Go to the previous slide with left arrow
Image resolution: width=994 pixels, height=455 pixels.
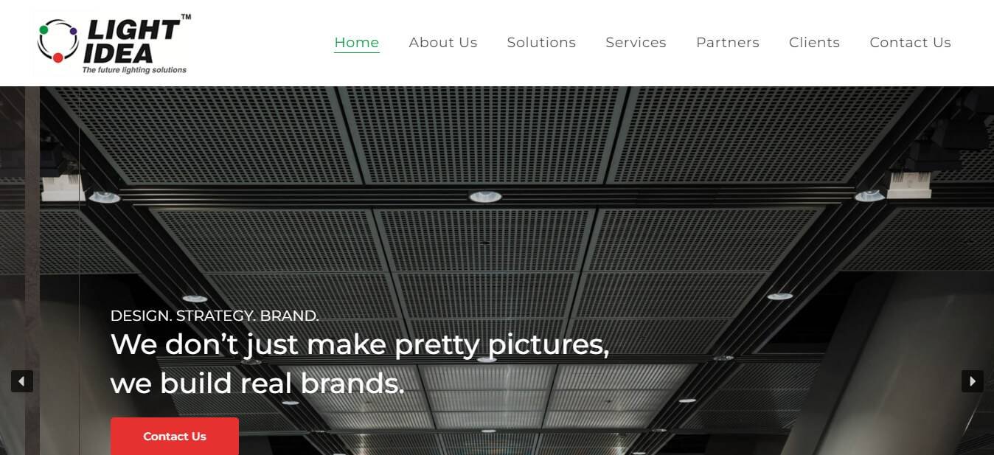coord(22,381)
